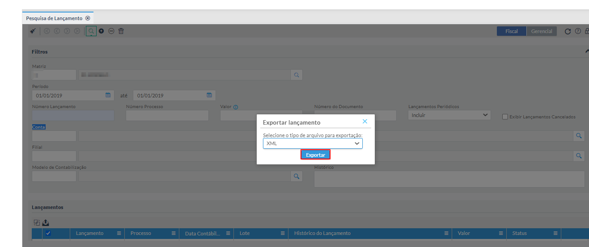This screenshot has width=589, height=247.
Task: Close the Pesquisa de Lançamento tab
Action: (88, 18)
